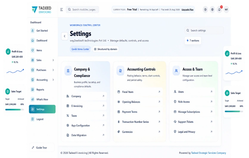Select the Quick Menu Center tab
Viewport: 249px width, 158px height.
point(80,49)
